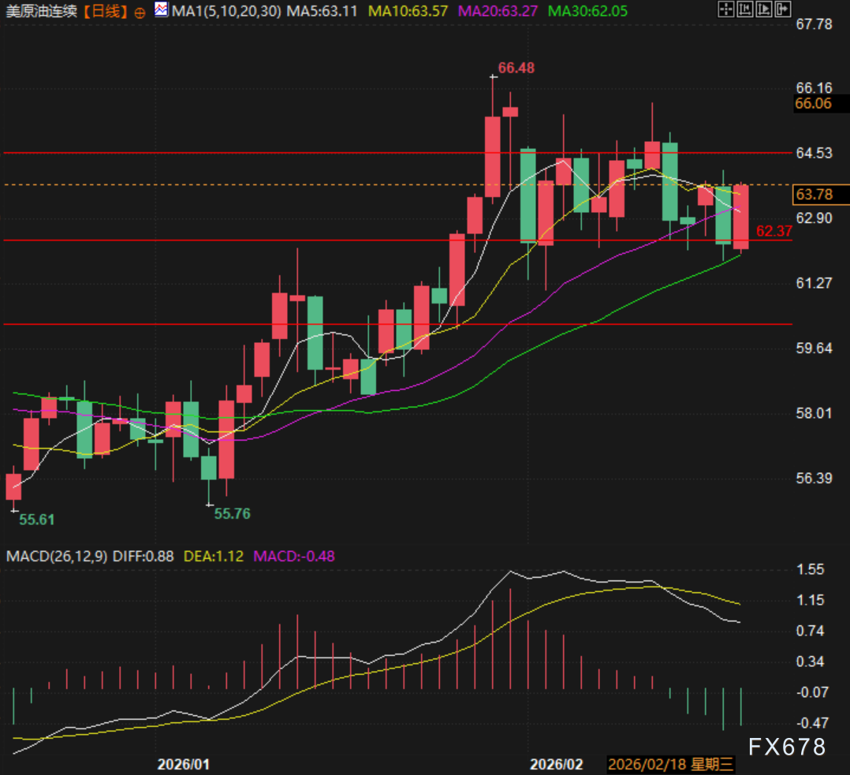Click the jump-to-chart-start icon
The width and height of the screenshot is (850, 775).
745,9
